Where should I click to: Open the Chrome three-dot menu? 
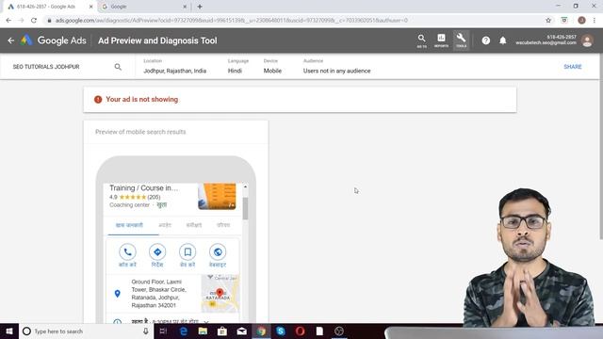click(595, 21)
